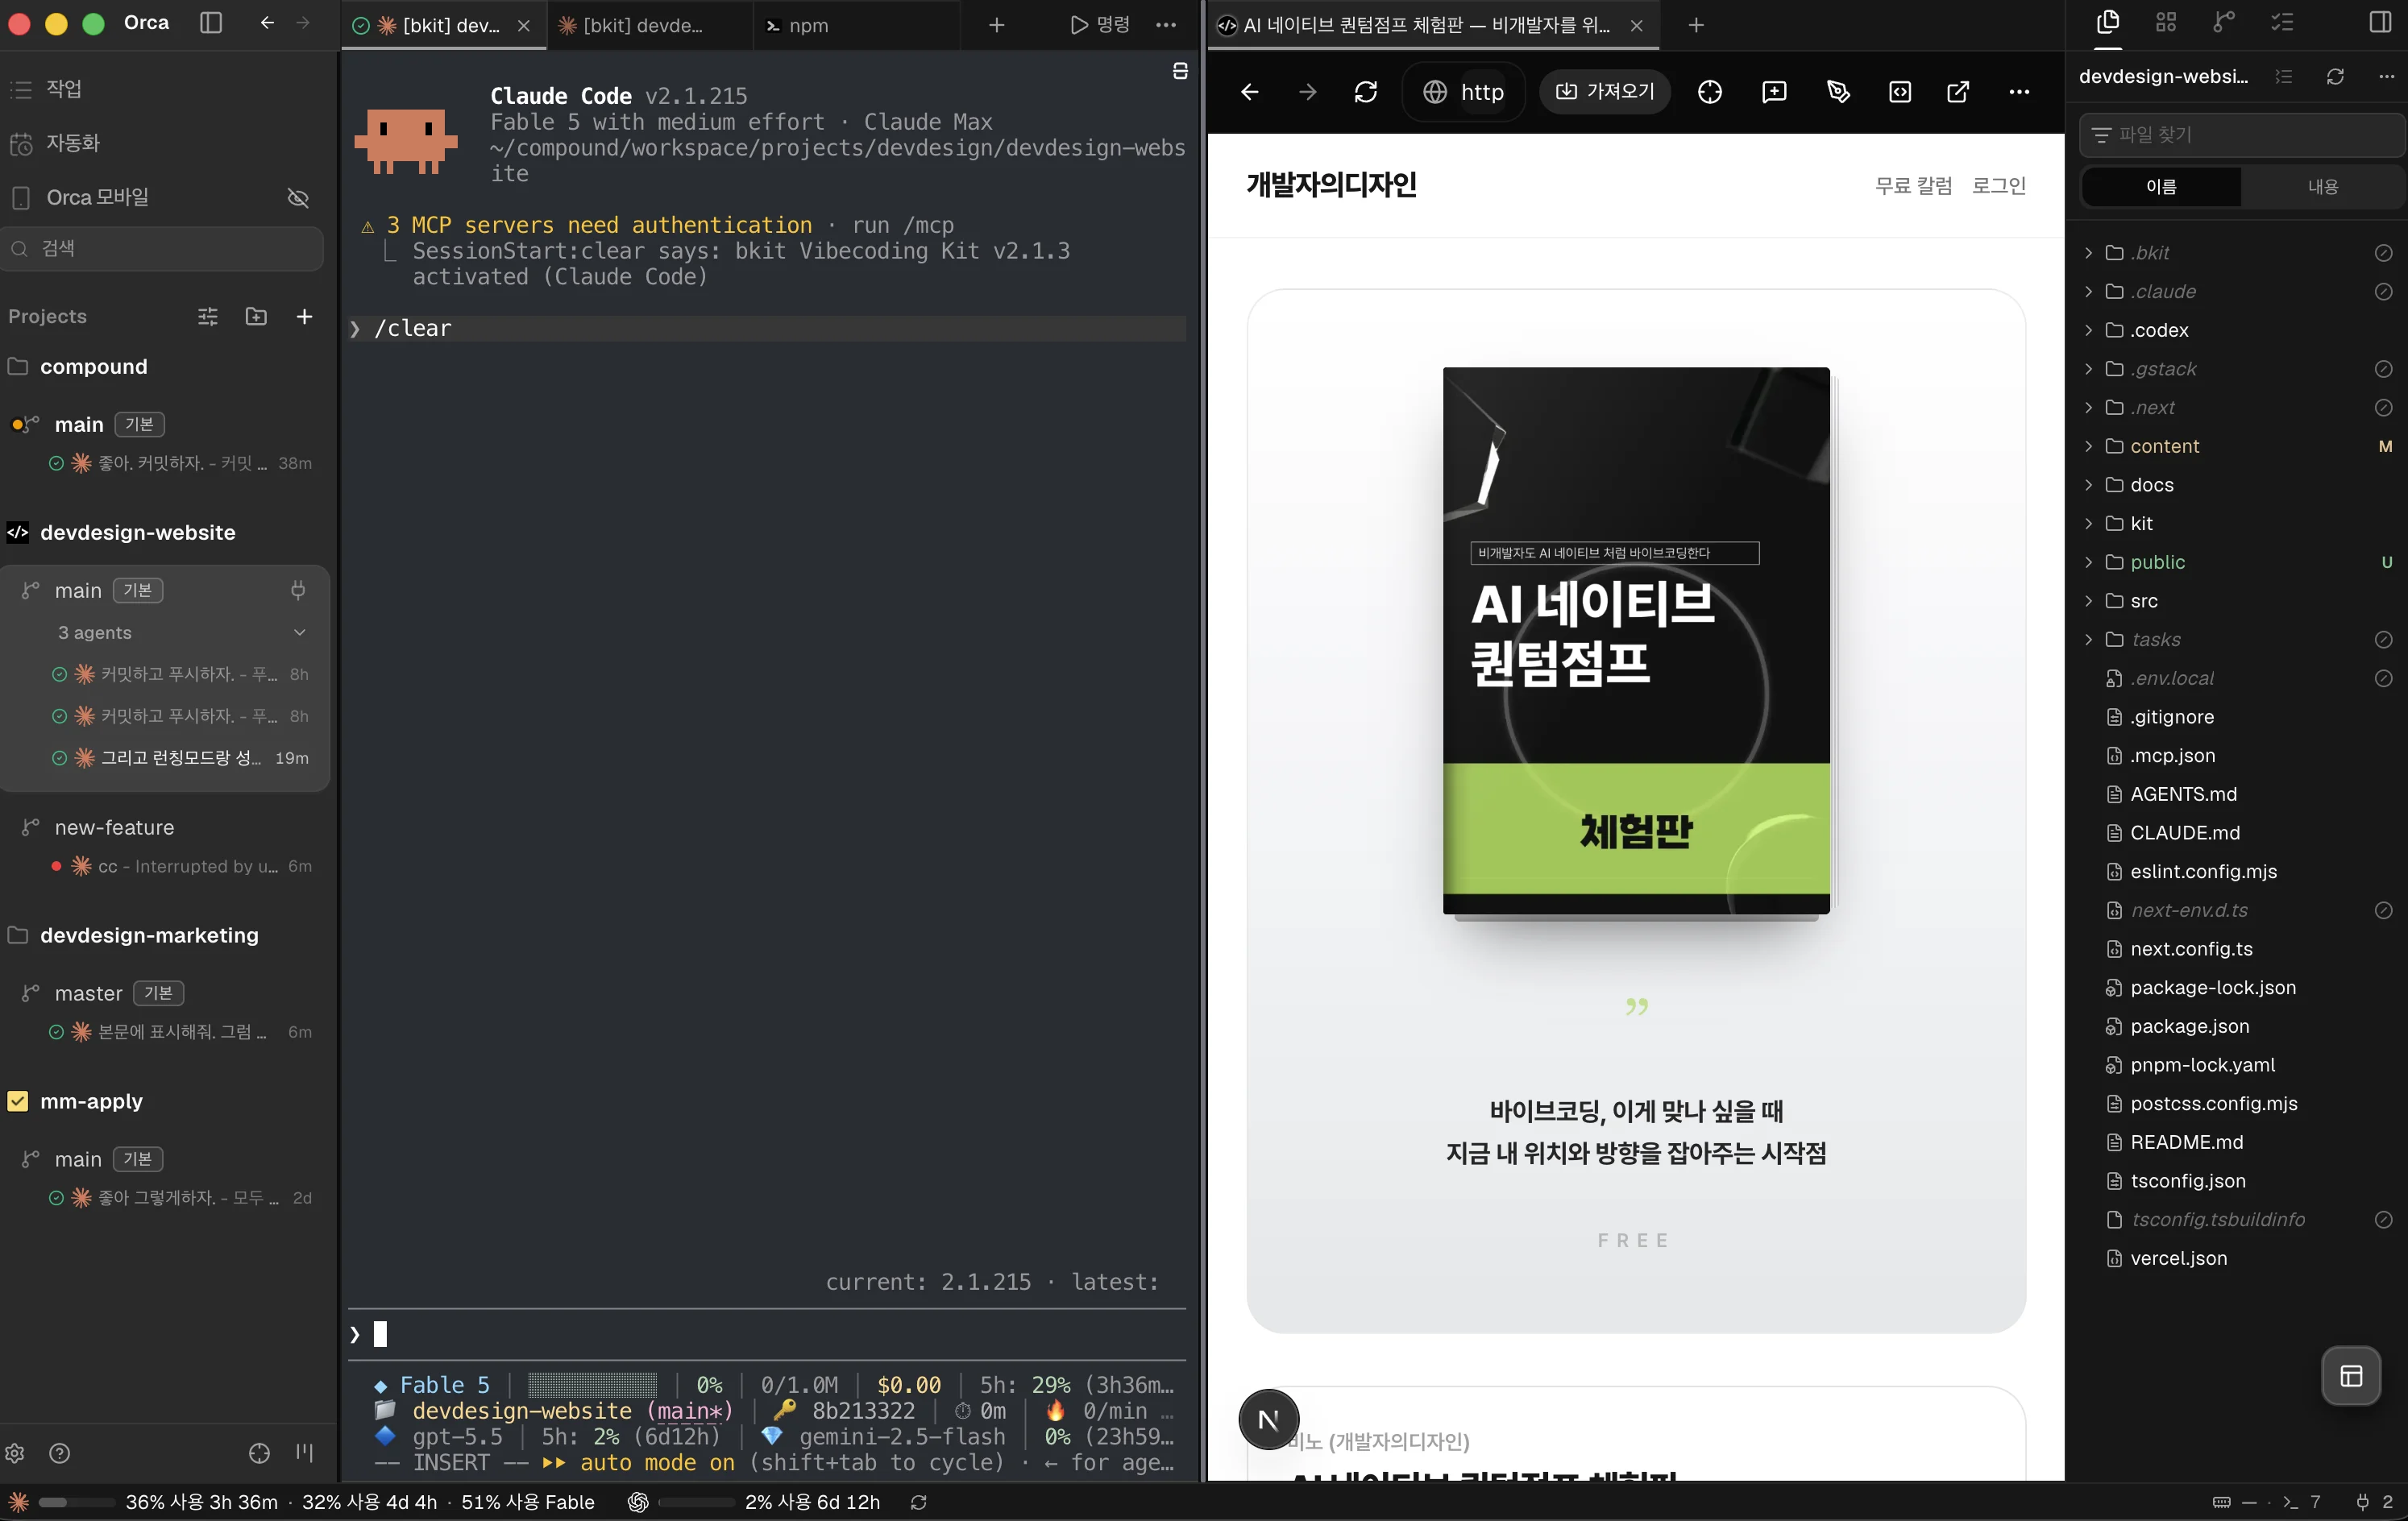Open the terminal tabs more options menu
The height and width of the screenshot is (1521, 2408).
(1166, 25)
